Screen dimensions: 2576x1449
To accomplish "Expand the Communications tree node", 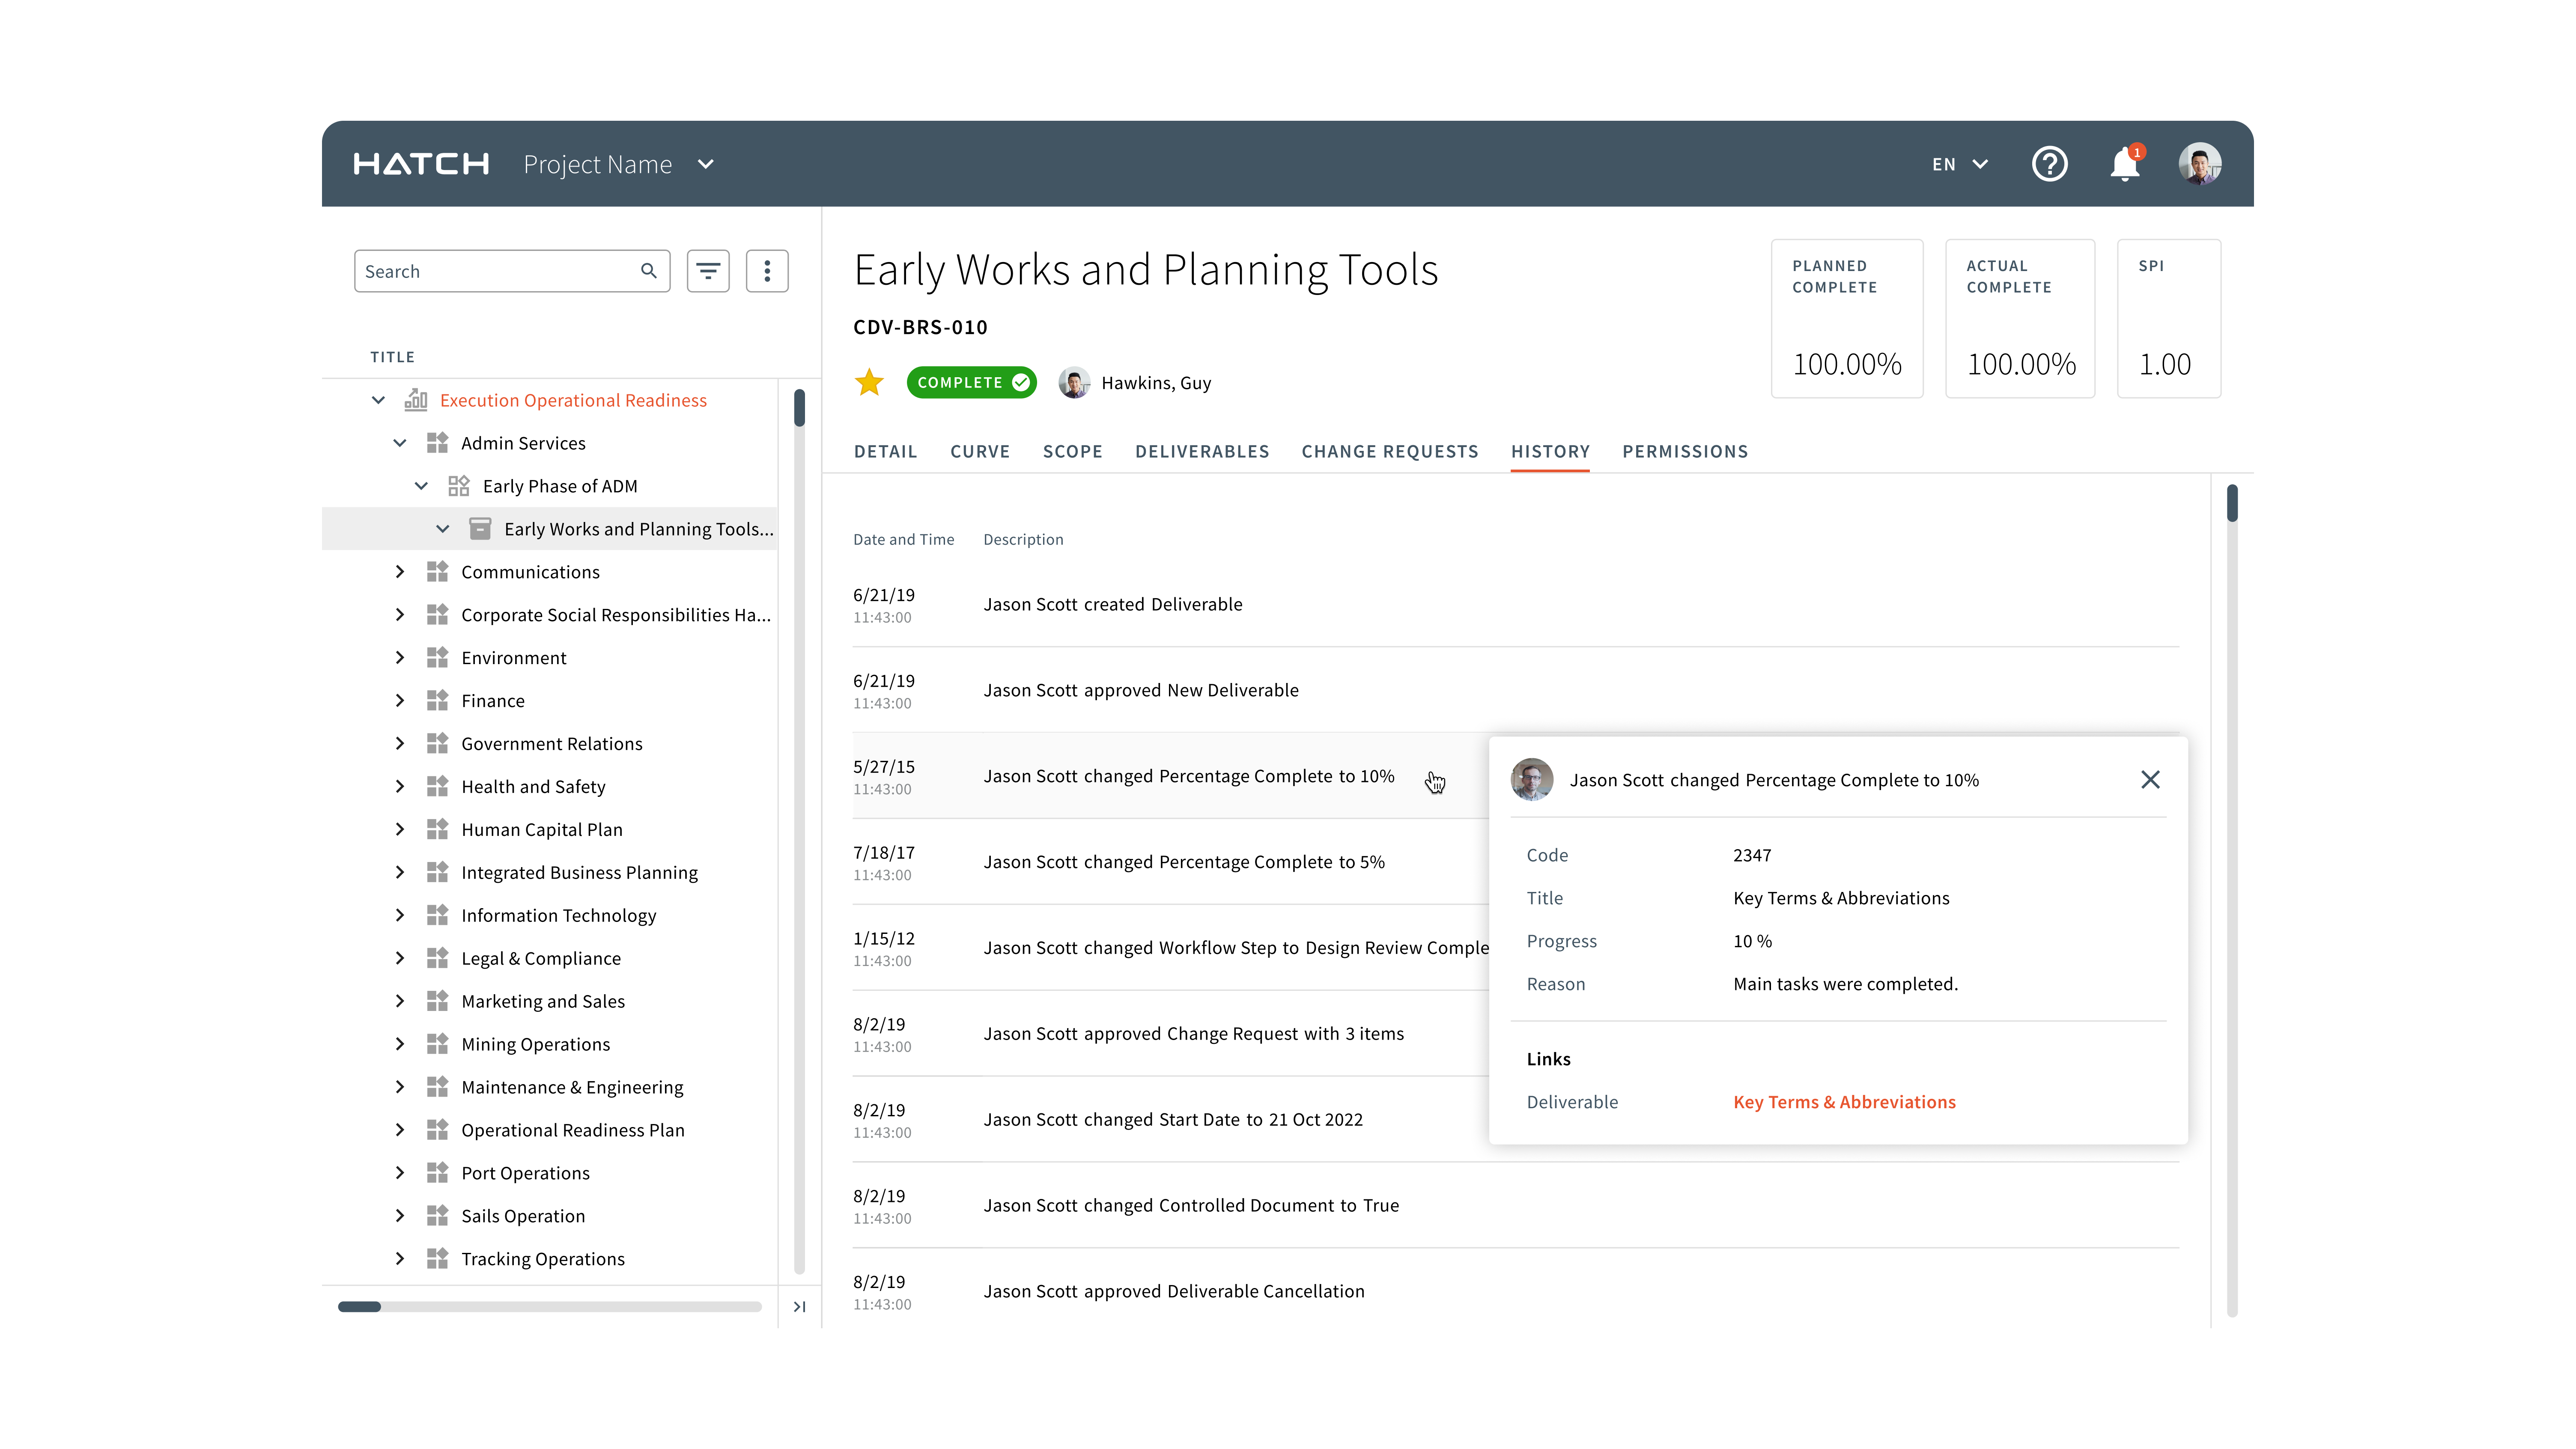I will [x=400, y=572].
